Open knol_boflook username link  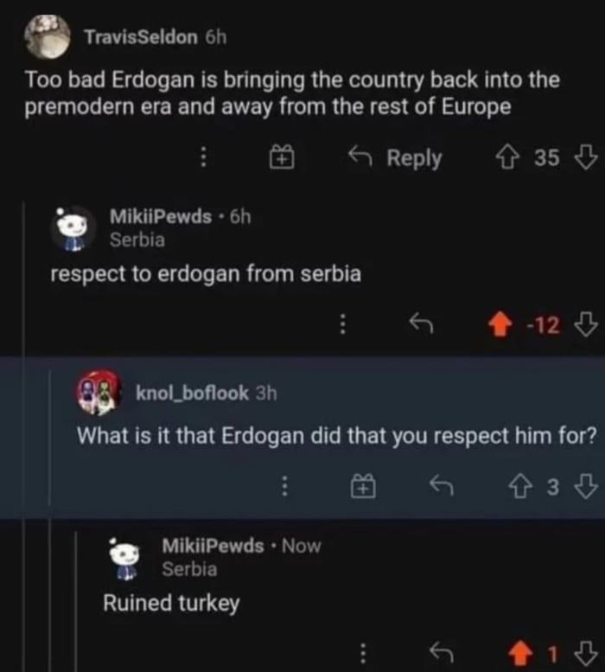192,393
